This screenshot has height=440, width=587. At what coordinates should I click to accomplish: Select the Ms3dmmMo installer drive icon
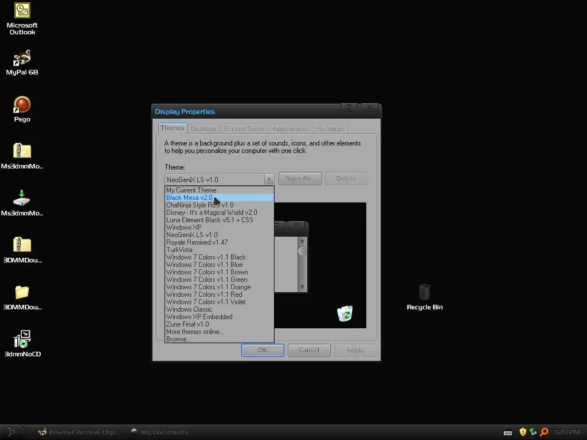[22, 198]
